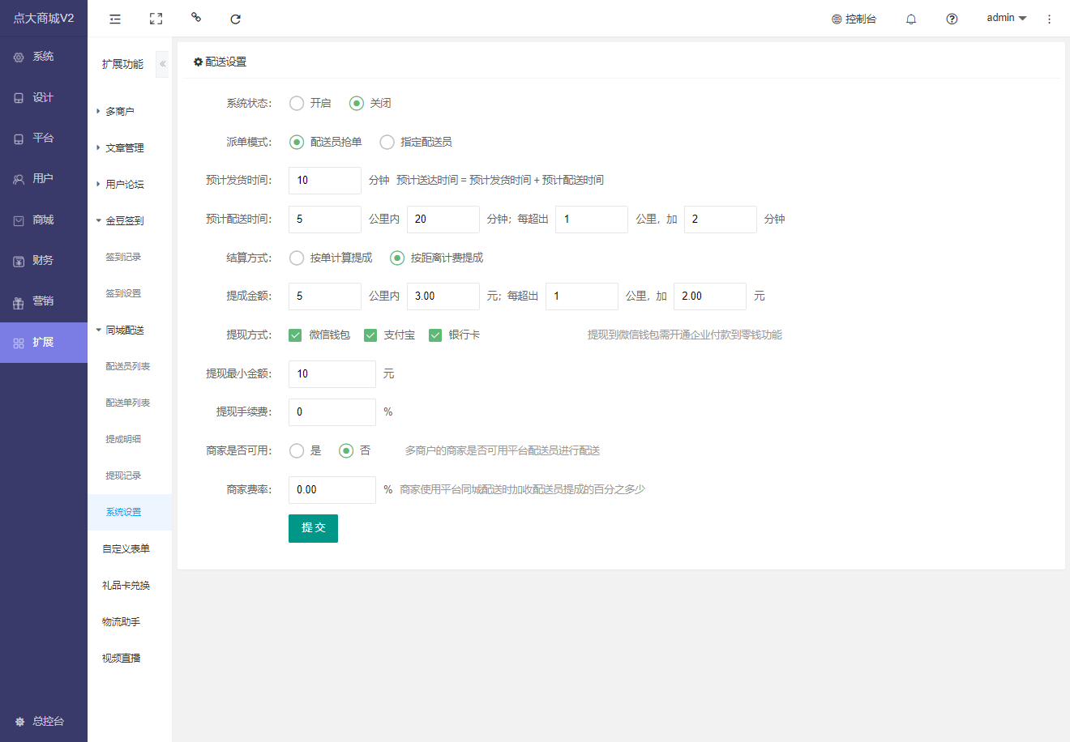Click the 预计发货时间 minutes input field
Viewport: 1070px width, 742px height.
pos(325,181)
